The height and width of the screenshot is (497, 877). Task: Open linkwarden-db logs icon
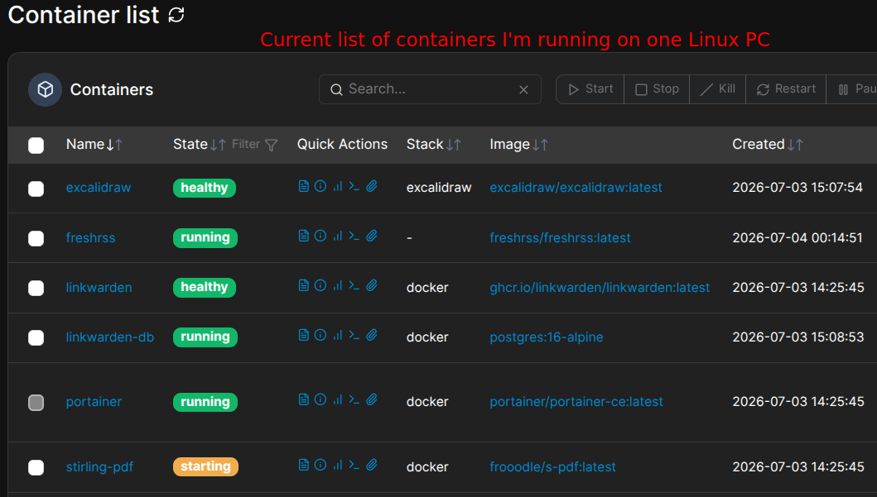click(x=304, y=335)
